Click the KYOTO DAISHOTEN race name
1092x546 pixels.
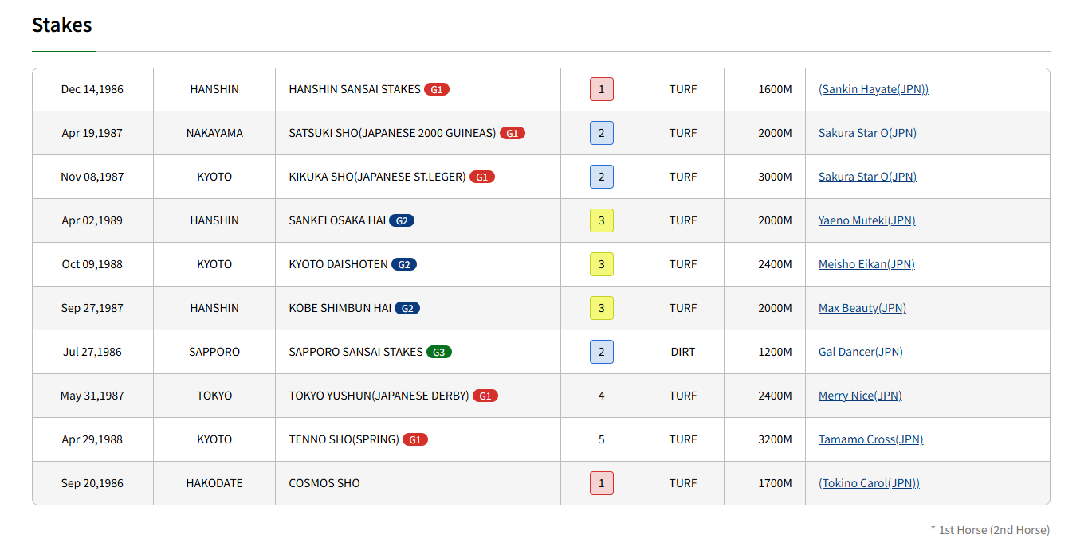click(x=338, y=264)
